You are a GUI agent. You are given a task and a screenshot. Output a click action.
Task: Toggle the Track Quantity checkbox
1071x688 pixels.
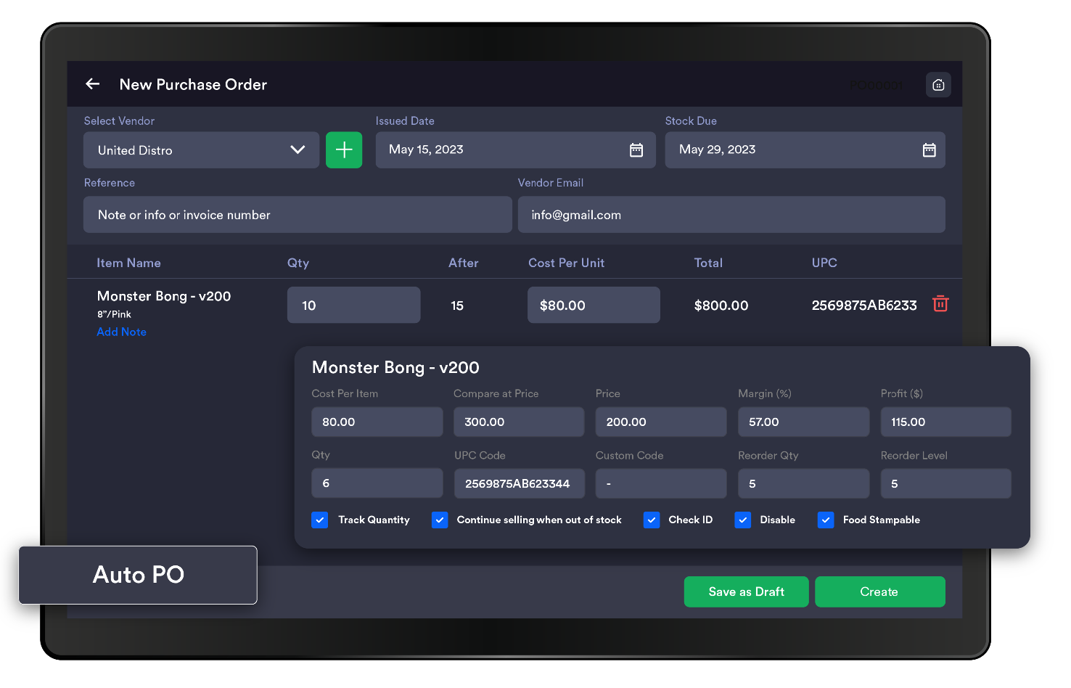(320, 520)
